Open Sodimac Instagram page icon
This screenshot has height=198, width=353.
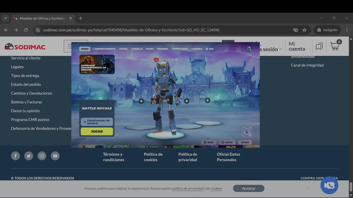42,156
